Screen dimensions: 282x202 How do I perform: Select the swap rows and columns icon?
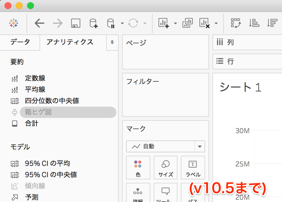click(x=236, y=23)
